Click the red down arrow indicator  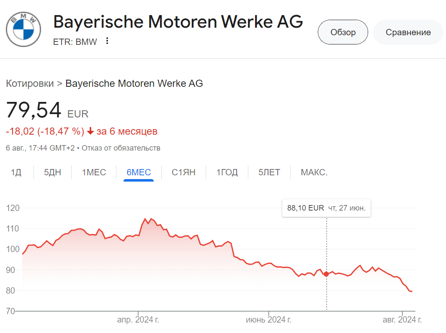coord(91,131)
